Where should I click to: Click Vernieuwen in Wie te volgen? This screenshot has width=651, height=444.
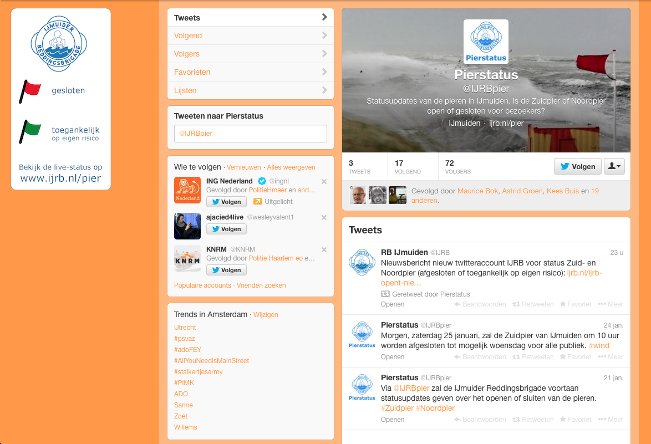[x=244, y=167]
